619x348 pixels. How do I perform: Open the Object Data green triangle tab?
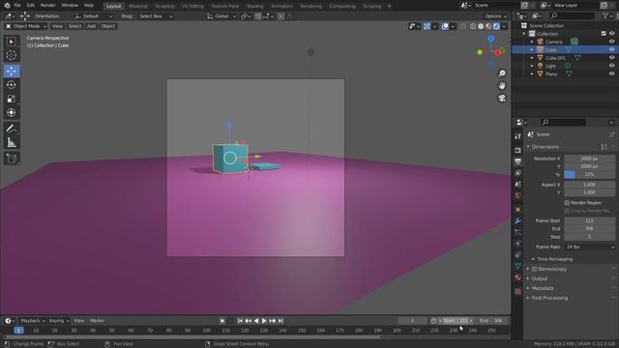pyautogui.click(x=518, y=266)
